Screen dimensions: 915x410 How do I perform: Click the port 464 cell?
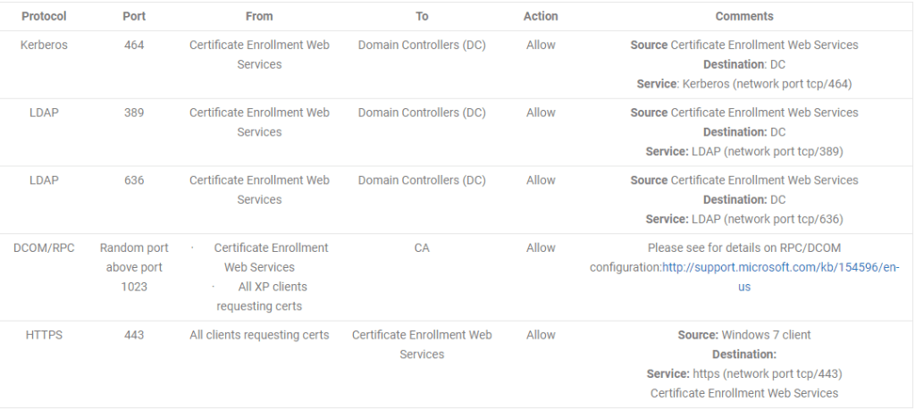tap(134, 45)
